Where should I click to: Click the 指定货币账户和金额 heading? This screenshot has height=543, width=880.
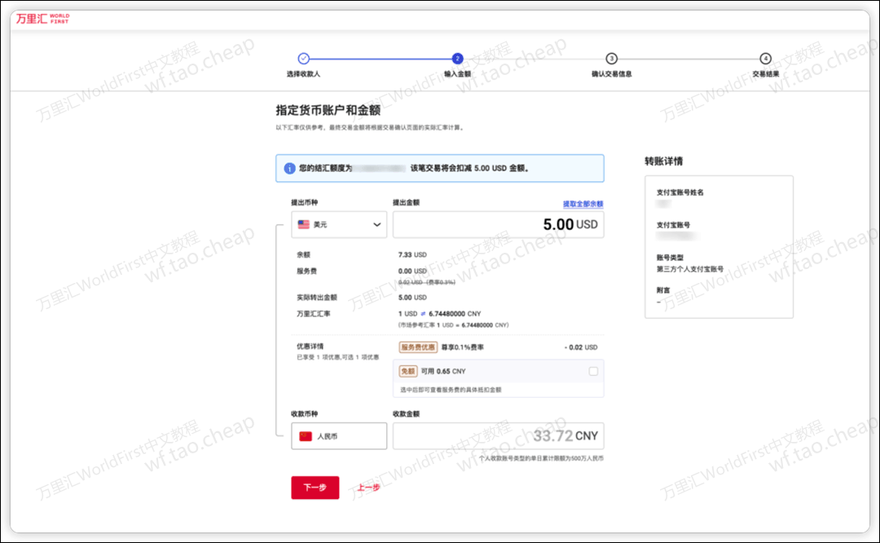point(328,110)
